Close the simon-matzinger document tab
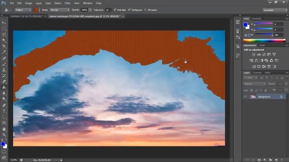The width and height of the screenshot is (289, 162). (123, 16)
